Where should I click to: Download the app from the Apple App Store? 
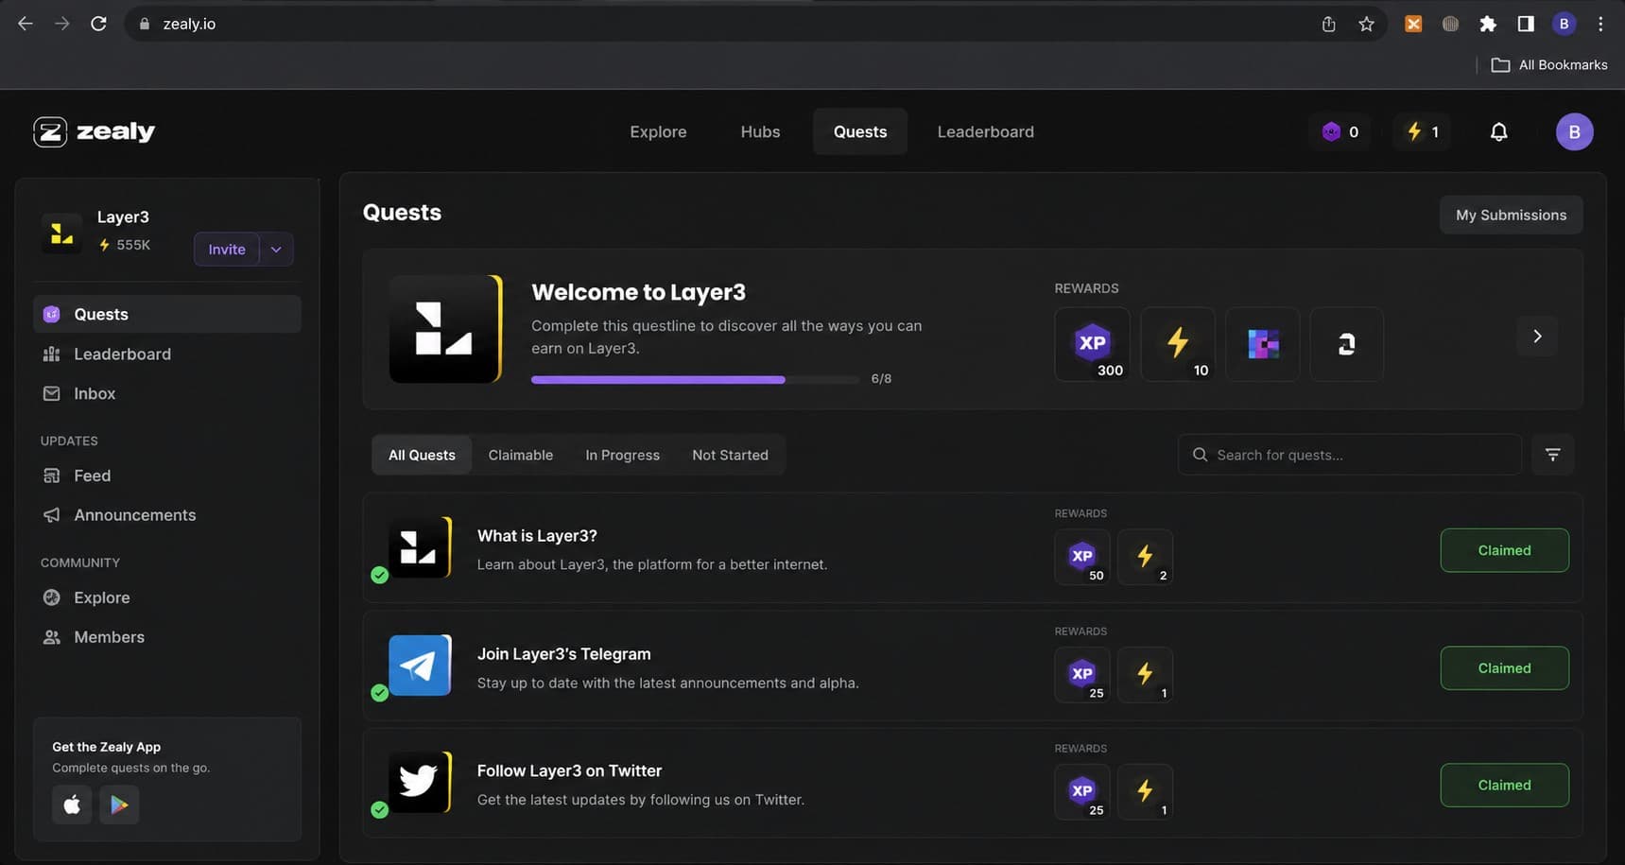(x=72, y=804)
